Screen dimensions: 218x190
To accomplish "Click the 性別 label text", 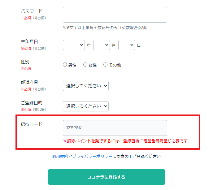I will [x=25, y=62].
